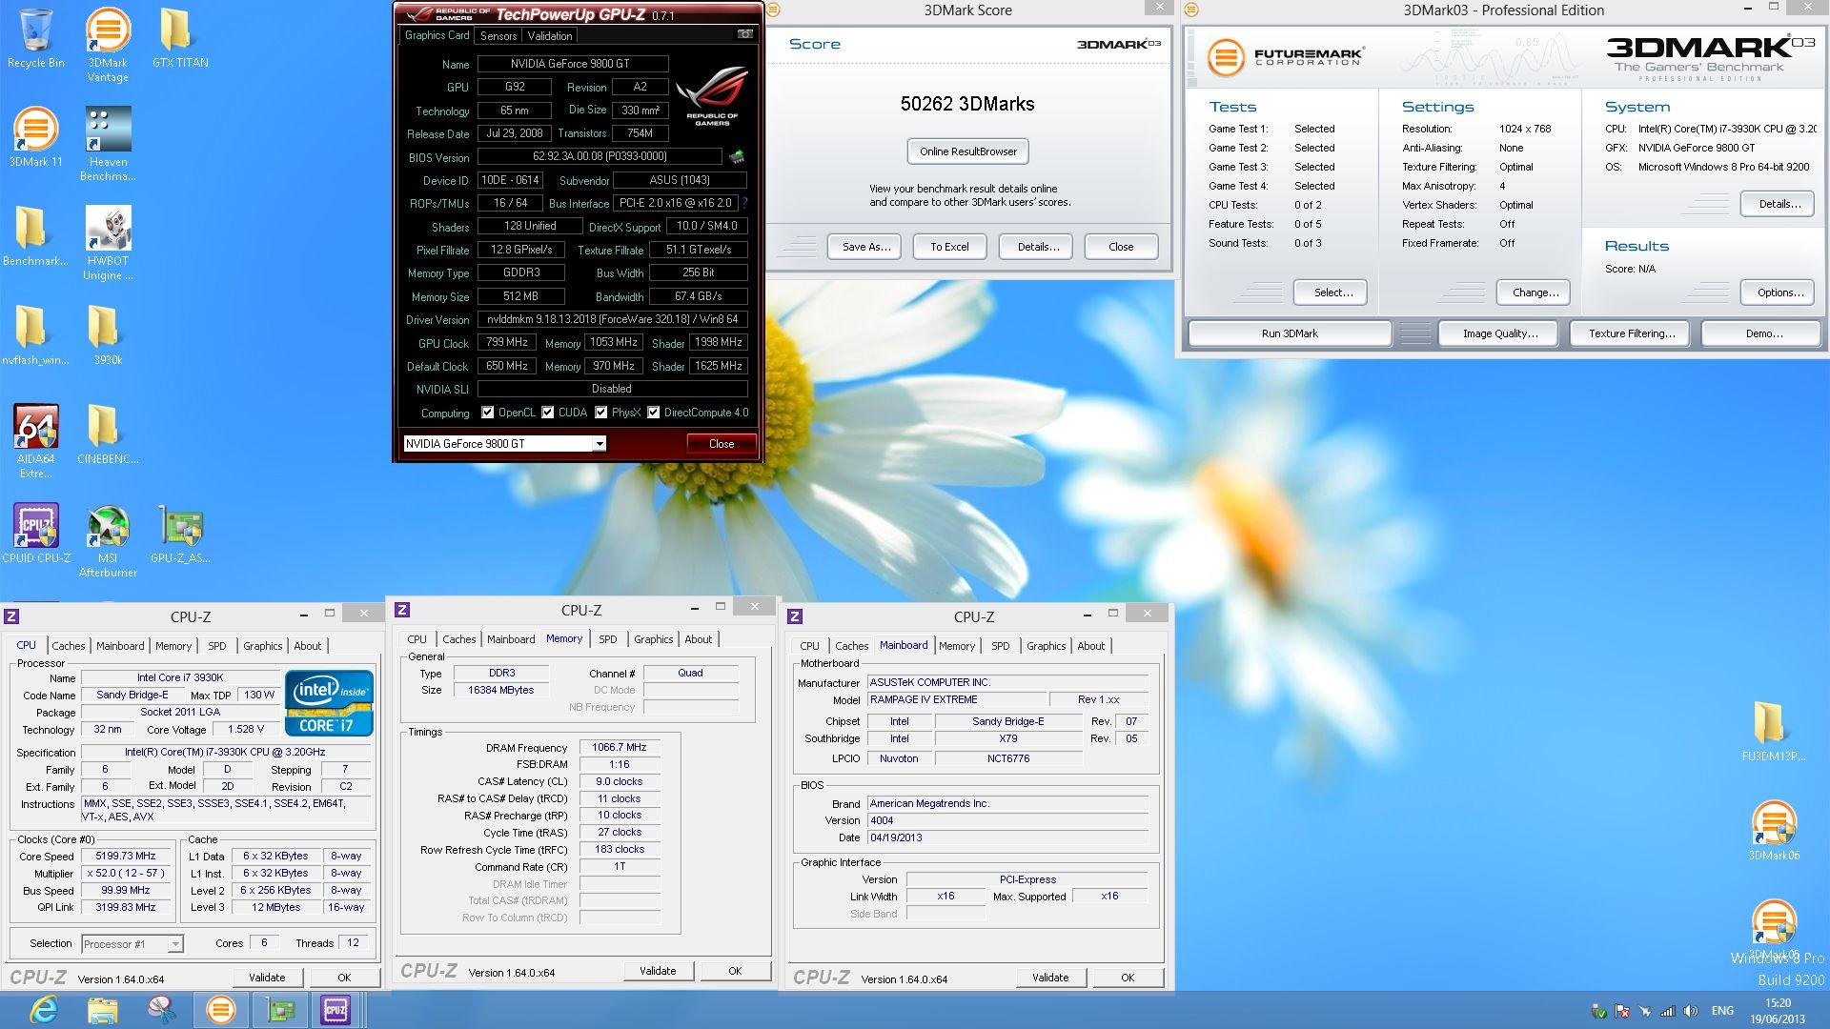Screen dimensions: 1830x1029
Task: Click Select button under Tests
Action: (1332, 293)
